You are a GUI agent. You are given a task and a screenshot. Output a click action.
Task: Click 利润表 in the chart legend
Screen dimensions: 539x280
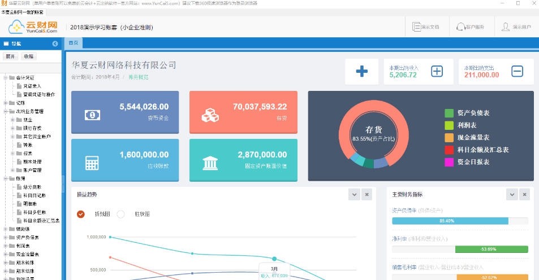click(467, 125)
